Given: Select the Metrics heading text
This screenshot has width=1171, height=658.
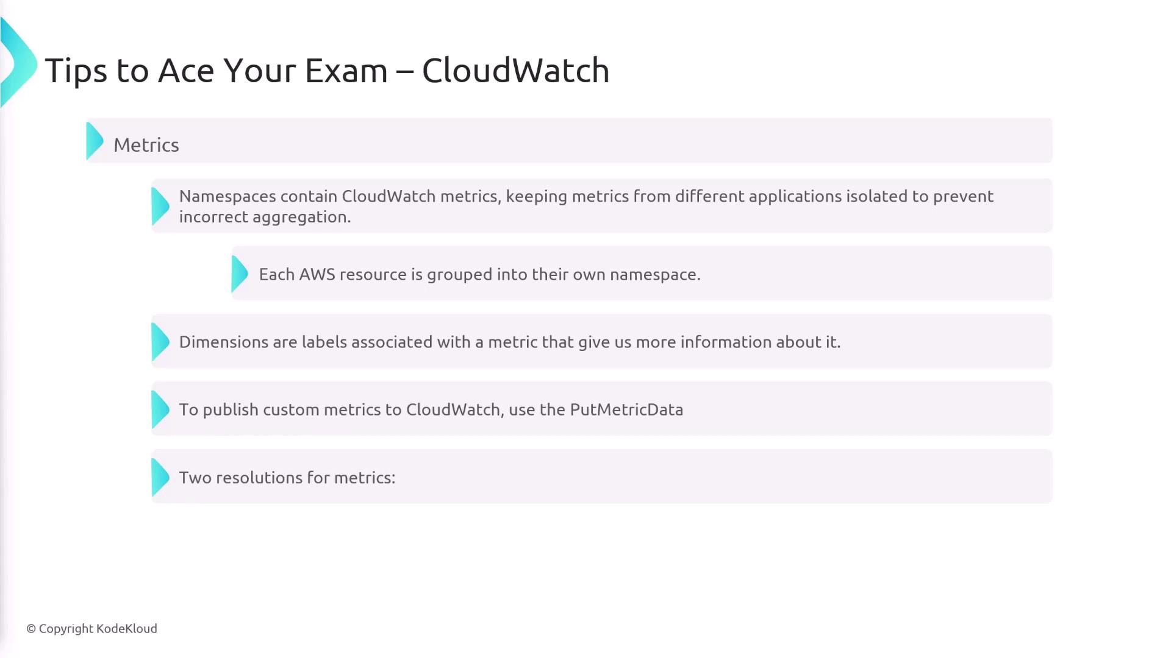Looking at the screenshot, I should [x=146, y=145].
